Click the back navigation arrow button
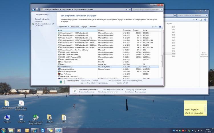The image size is (214, 133). point(34,9)
